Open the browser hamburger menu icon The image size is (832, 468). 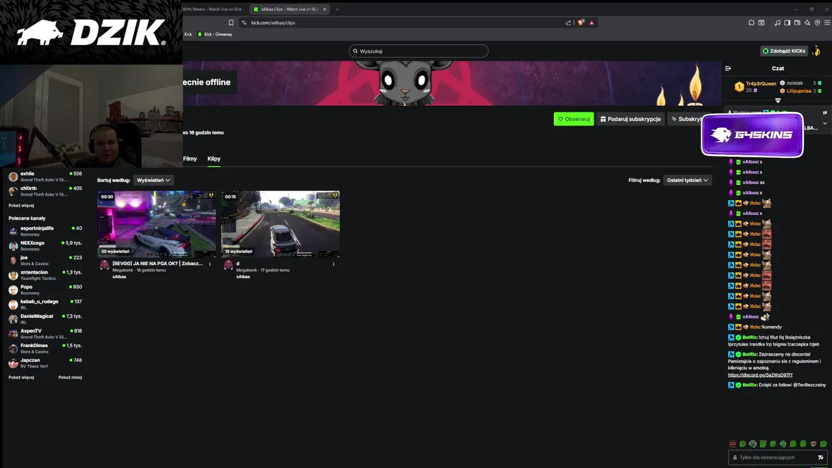(826, 23)
